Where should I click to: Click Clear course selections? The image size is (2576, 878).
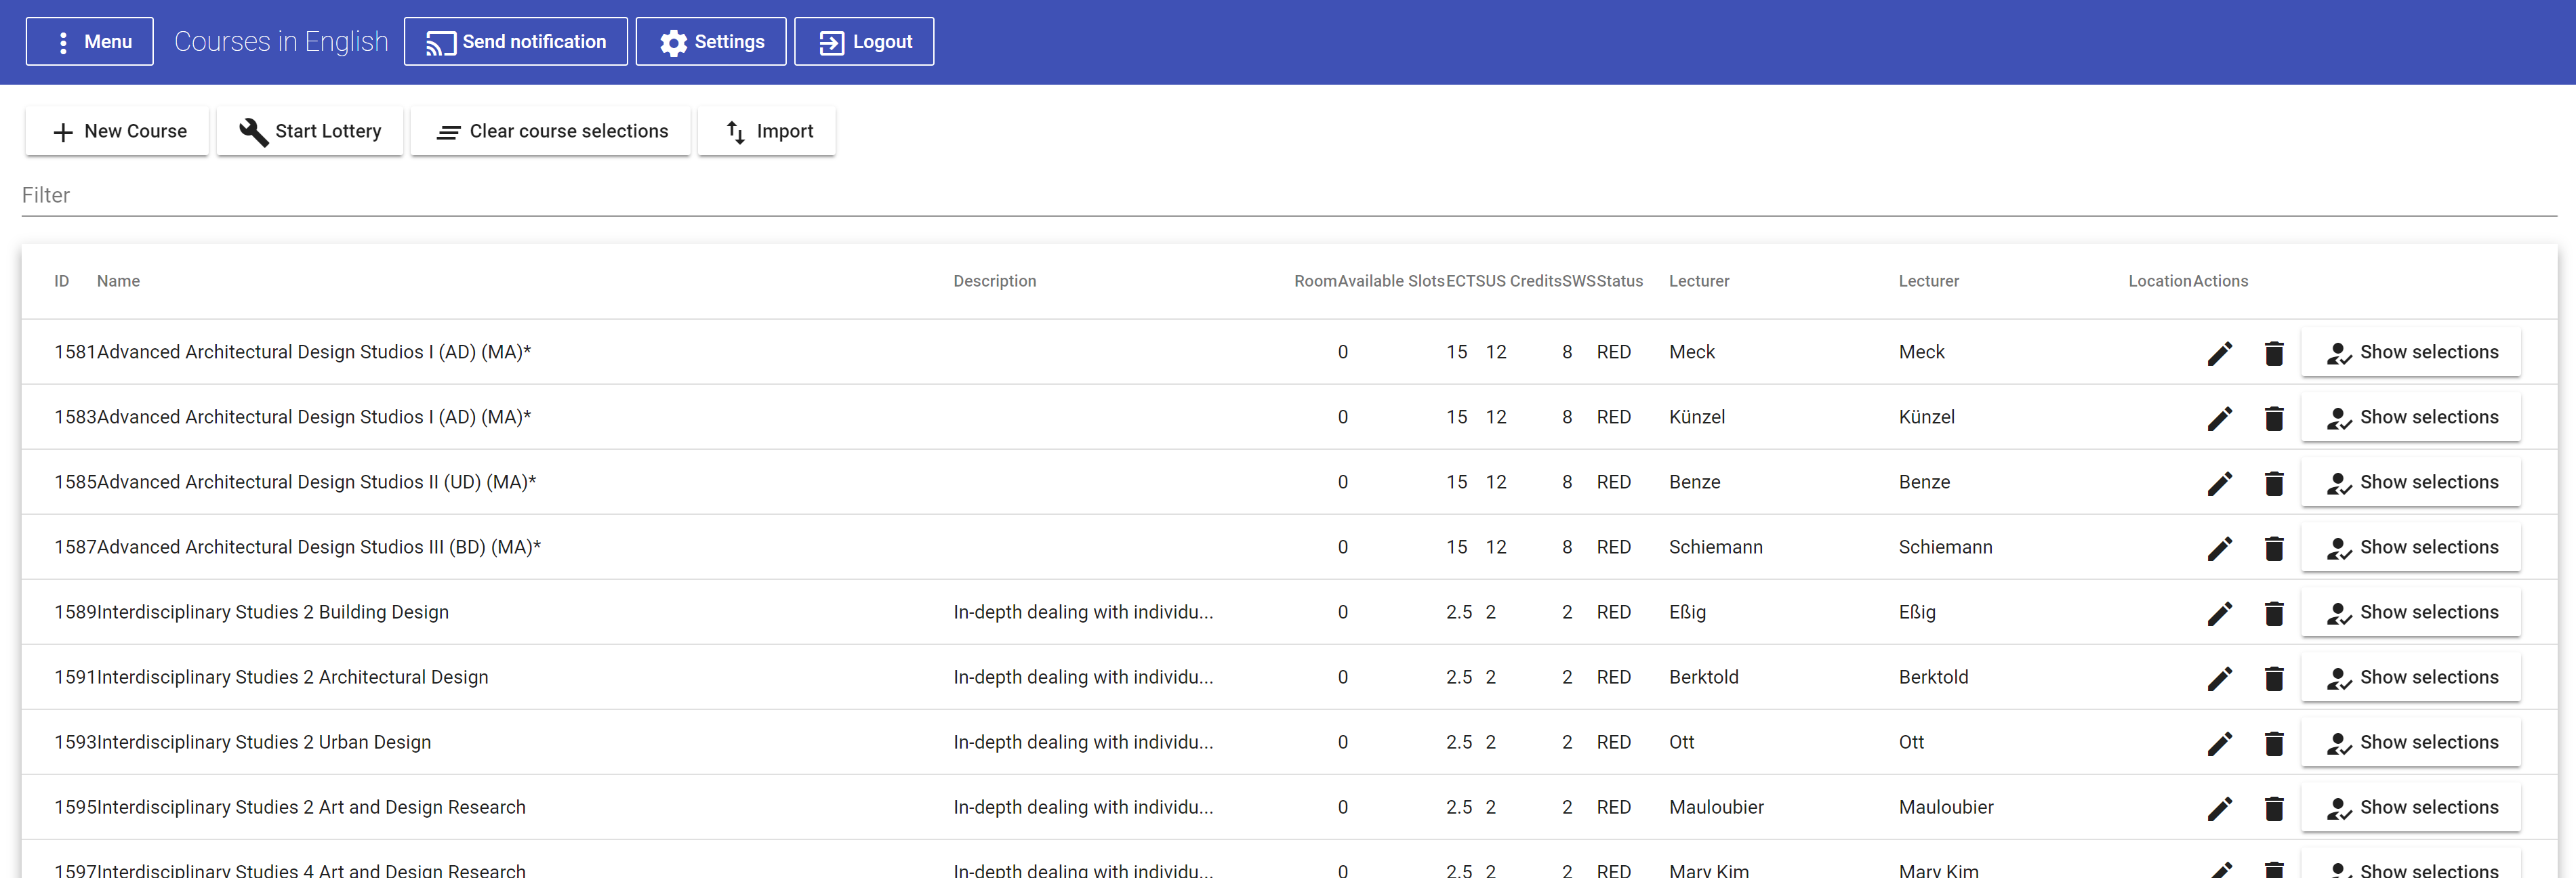coord(551,131)
